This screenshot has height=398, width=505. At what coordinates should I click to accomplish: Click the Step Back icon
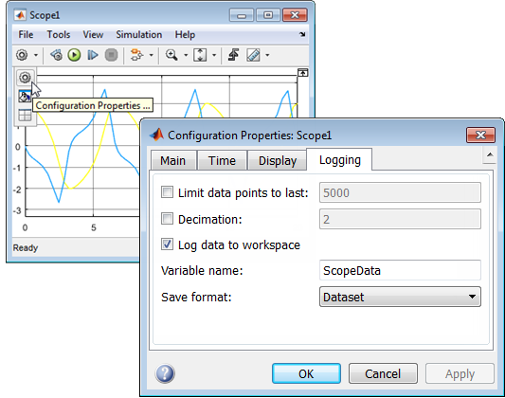(x=56, y=55)
